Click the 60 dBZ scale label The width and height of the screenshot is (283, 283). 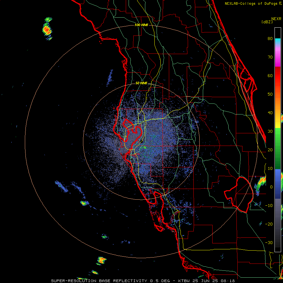270,75
